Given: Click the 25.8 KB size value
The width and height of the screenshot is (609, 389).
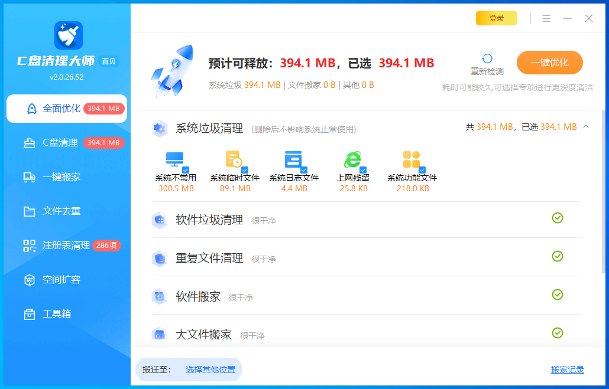Looking at the screenshot, I should [x=354, y=188].
